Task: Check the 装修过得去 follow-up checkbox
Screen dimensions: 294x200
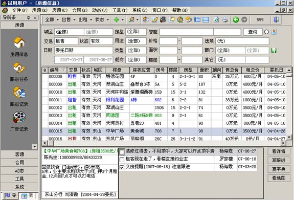Action: coord(122,151)
